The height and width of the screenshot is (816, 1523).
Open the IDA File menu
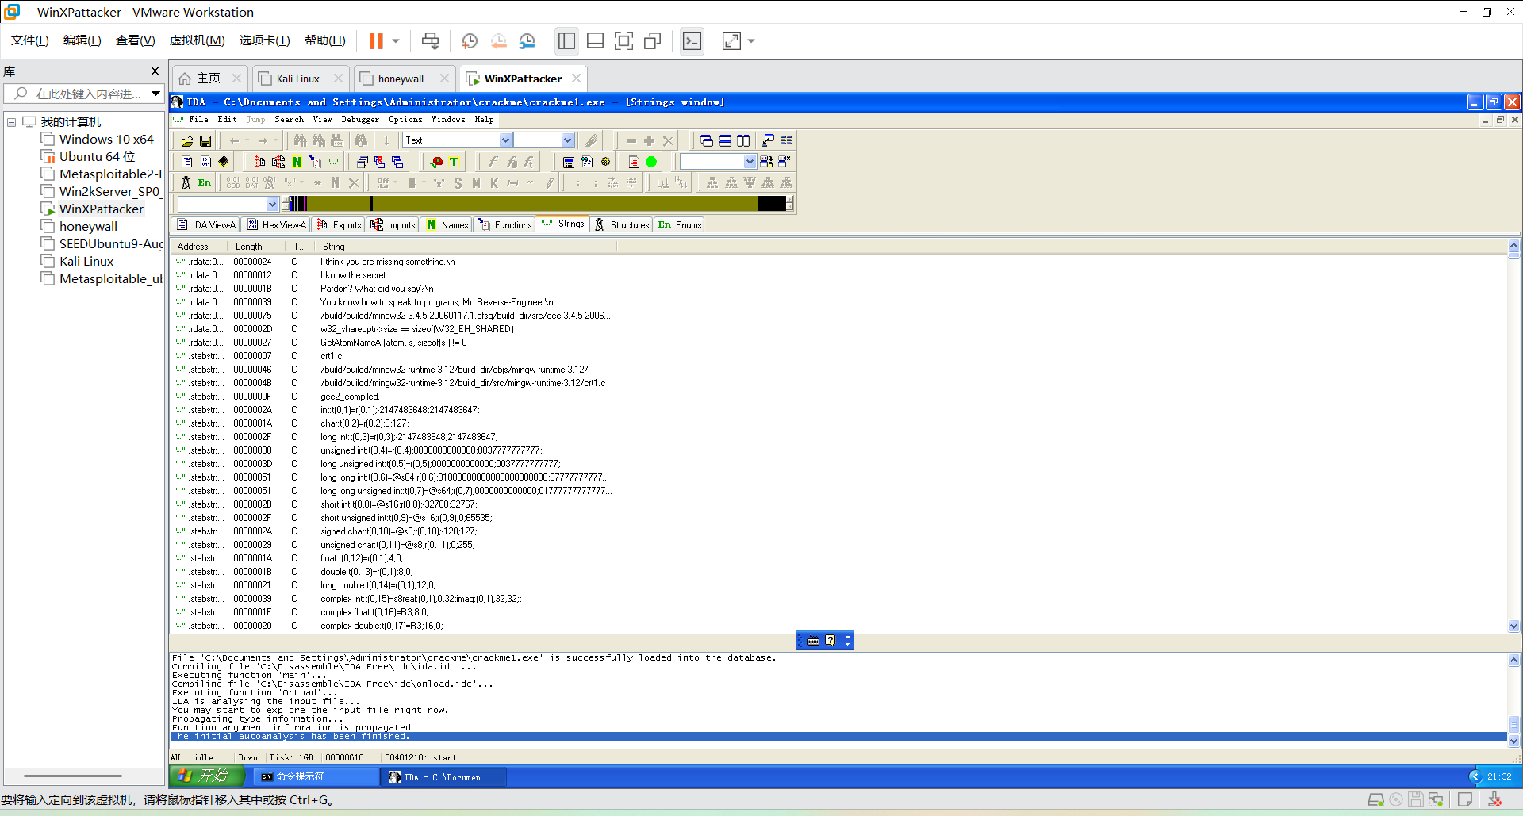click(198, 120)
